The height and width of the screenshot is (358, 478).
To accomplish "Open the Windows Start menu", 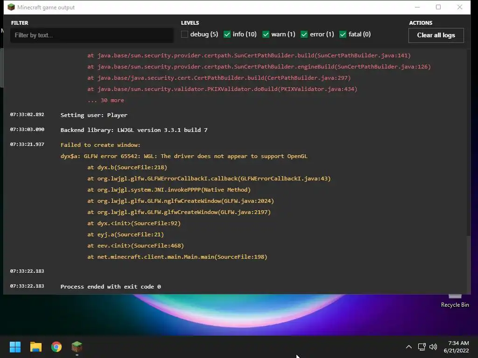I will coord(15,347).
